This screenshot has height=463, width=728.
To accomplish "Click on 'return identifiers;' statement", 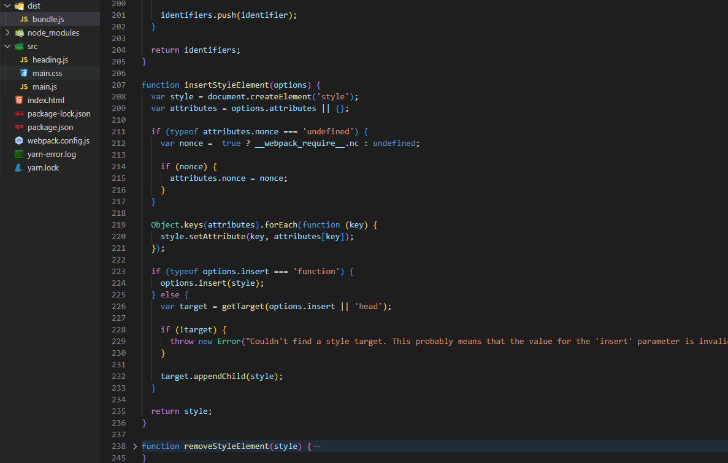I will [x=196, y=50].
